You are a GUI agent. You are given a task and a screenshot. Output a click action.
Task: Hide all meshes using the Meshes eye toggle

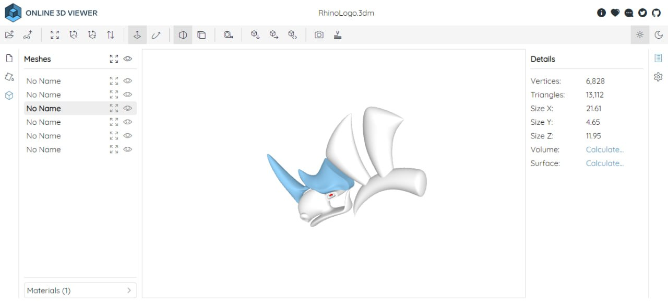[128, 59]
